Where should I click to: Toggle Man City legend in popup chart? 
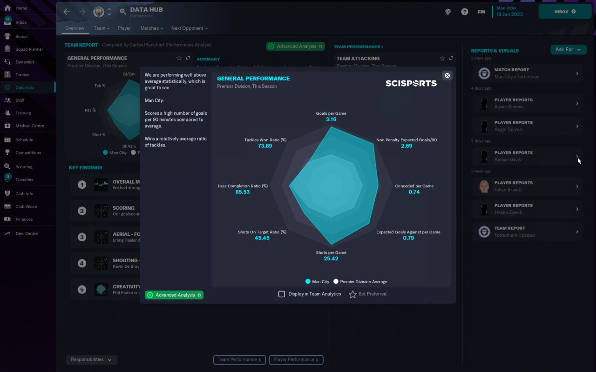[x=317, y=282]
